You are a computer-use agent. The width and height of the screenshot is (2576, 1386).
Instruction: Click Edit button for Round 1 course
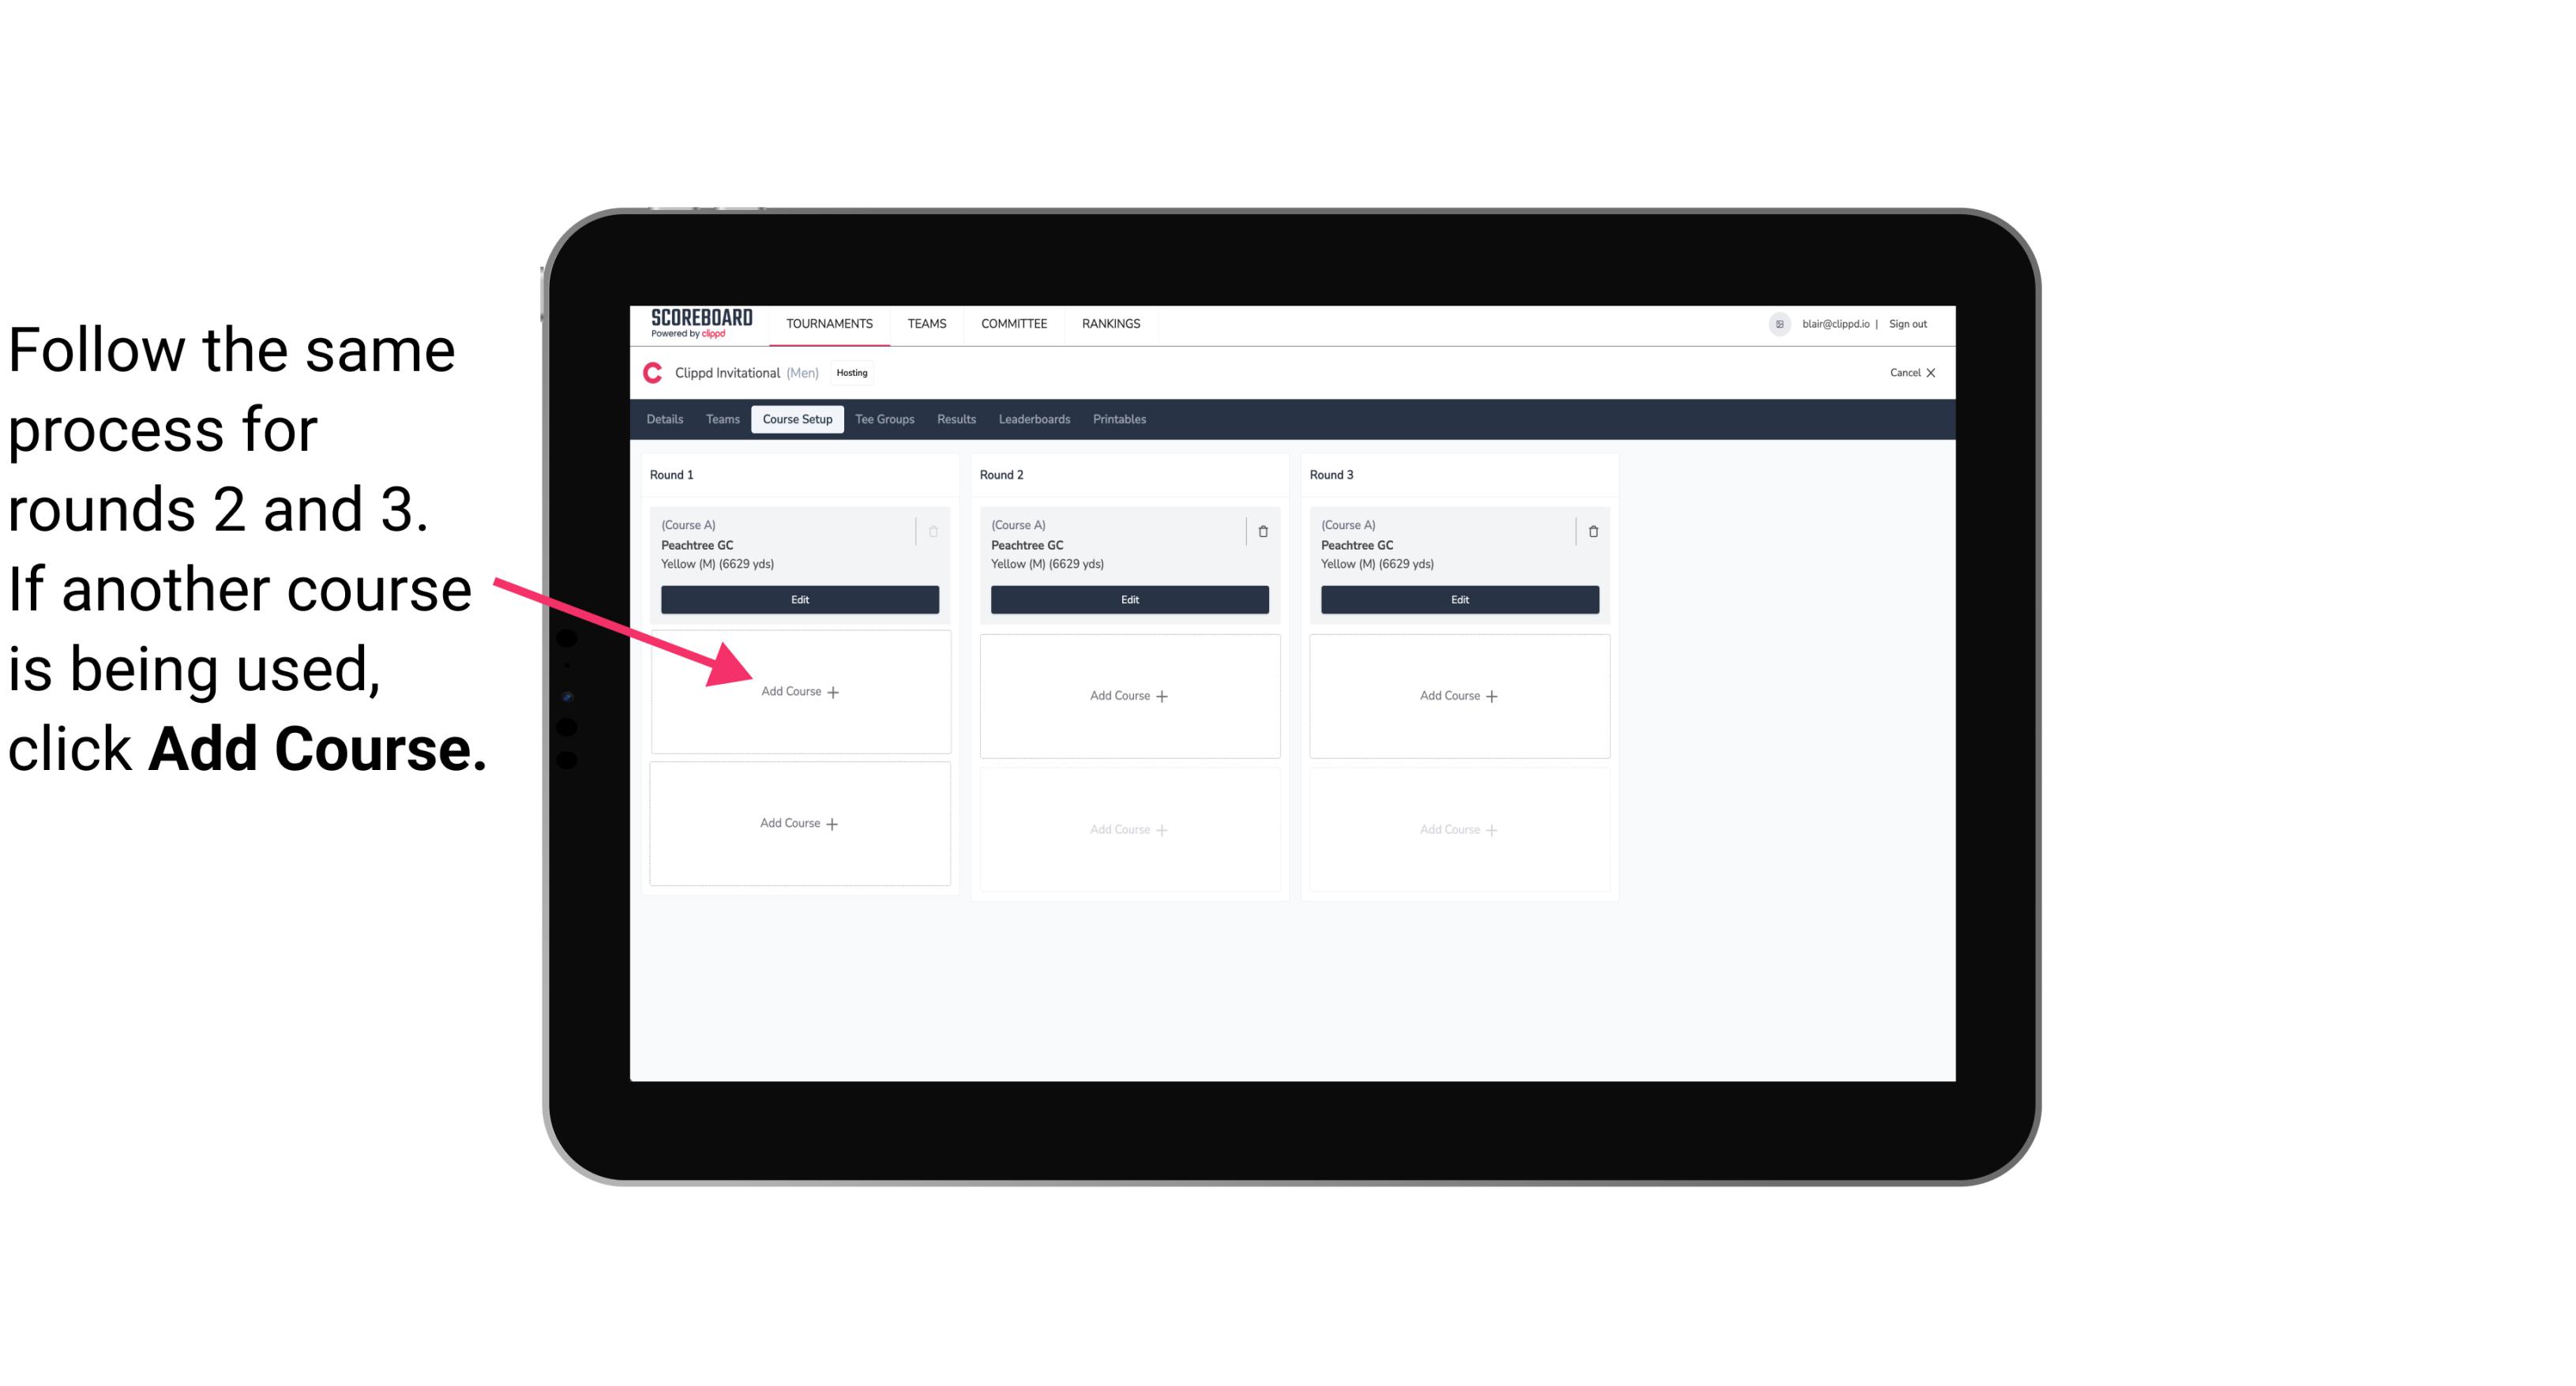pos(797,599)
